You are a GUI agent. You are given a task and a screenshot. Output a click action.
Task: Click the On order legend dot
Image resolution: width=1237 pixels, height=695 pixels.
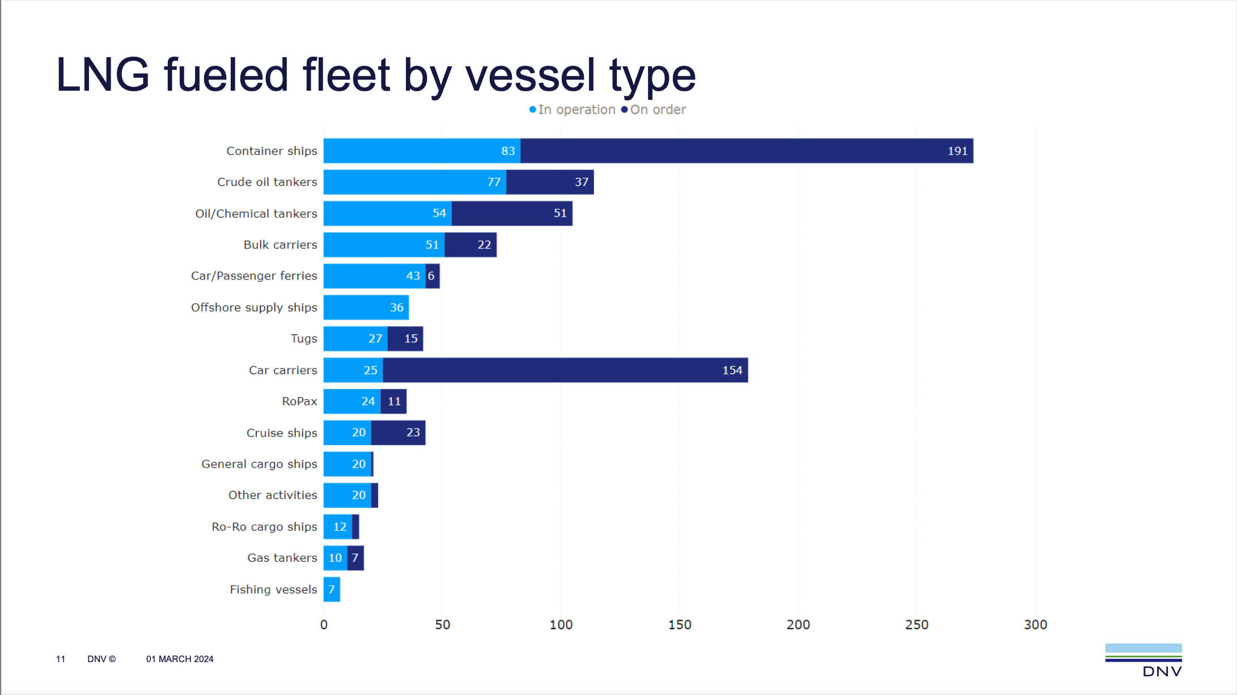point(624,109)
